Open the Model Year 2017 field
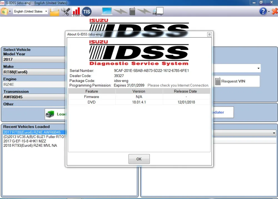This screenshot has width=278, height=199. point(34,59)
